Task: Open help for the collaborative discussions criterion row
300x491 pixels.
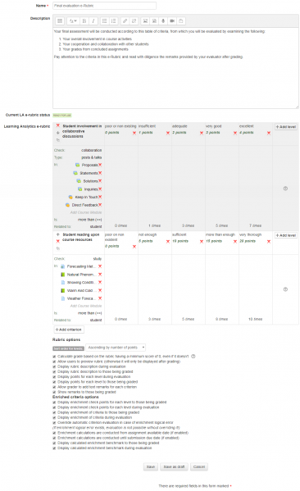Action: coord(285,189)
